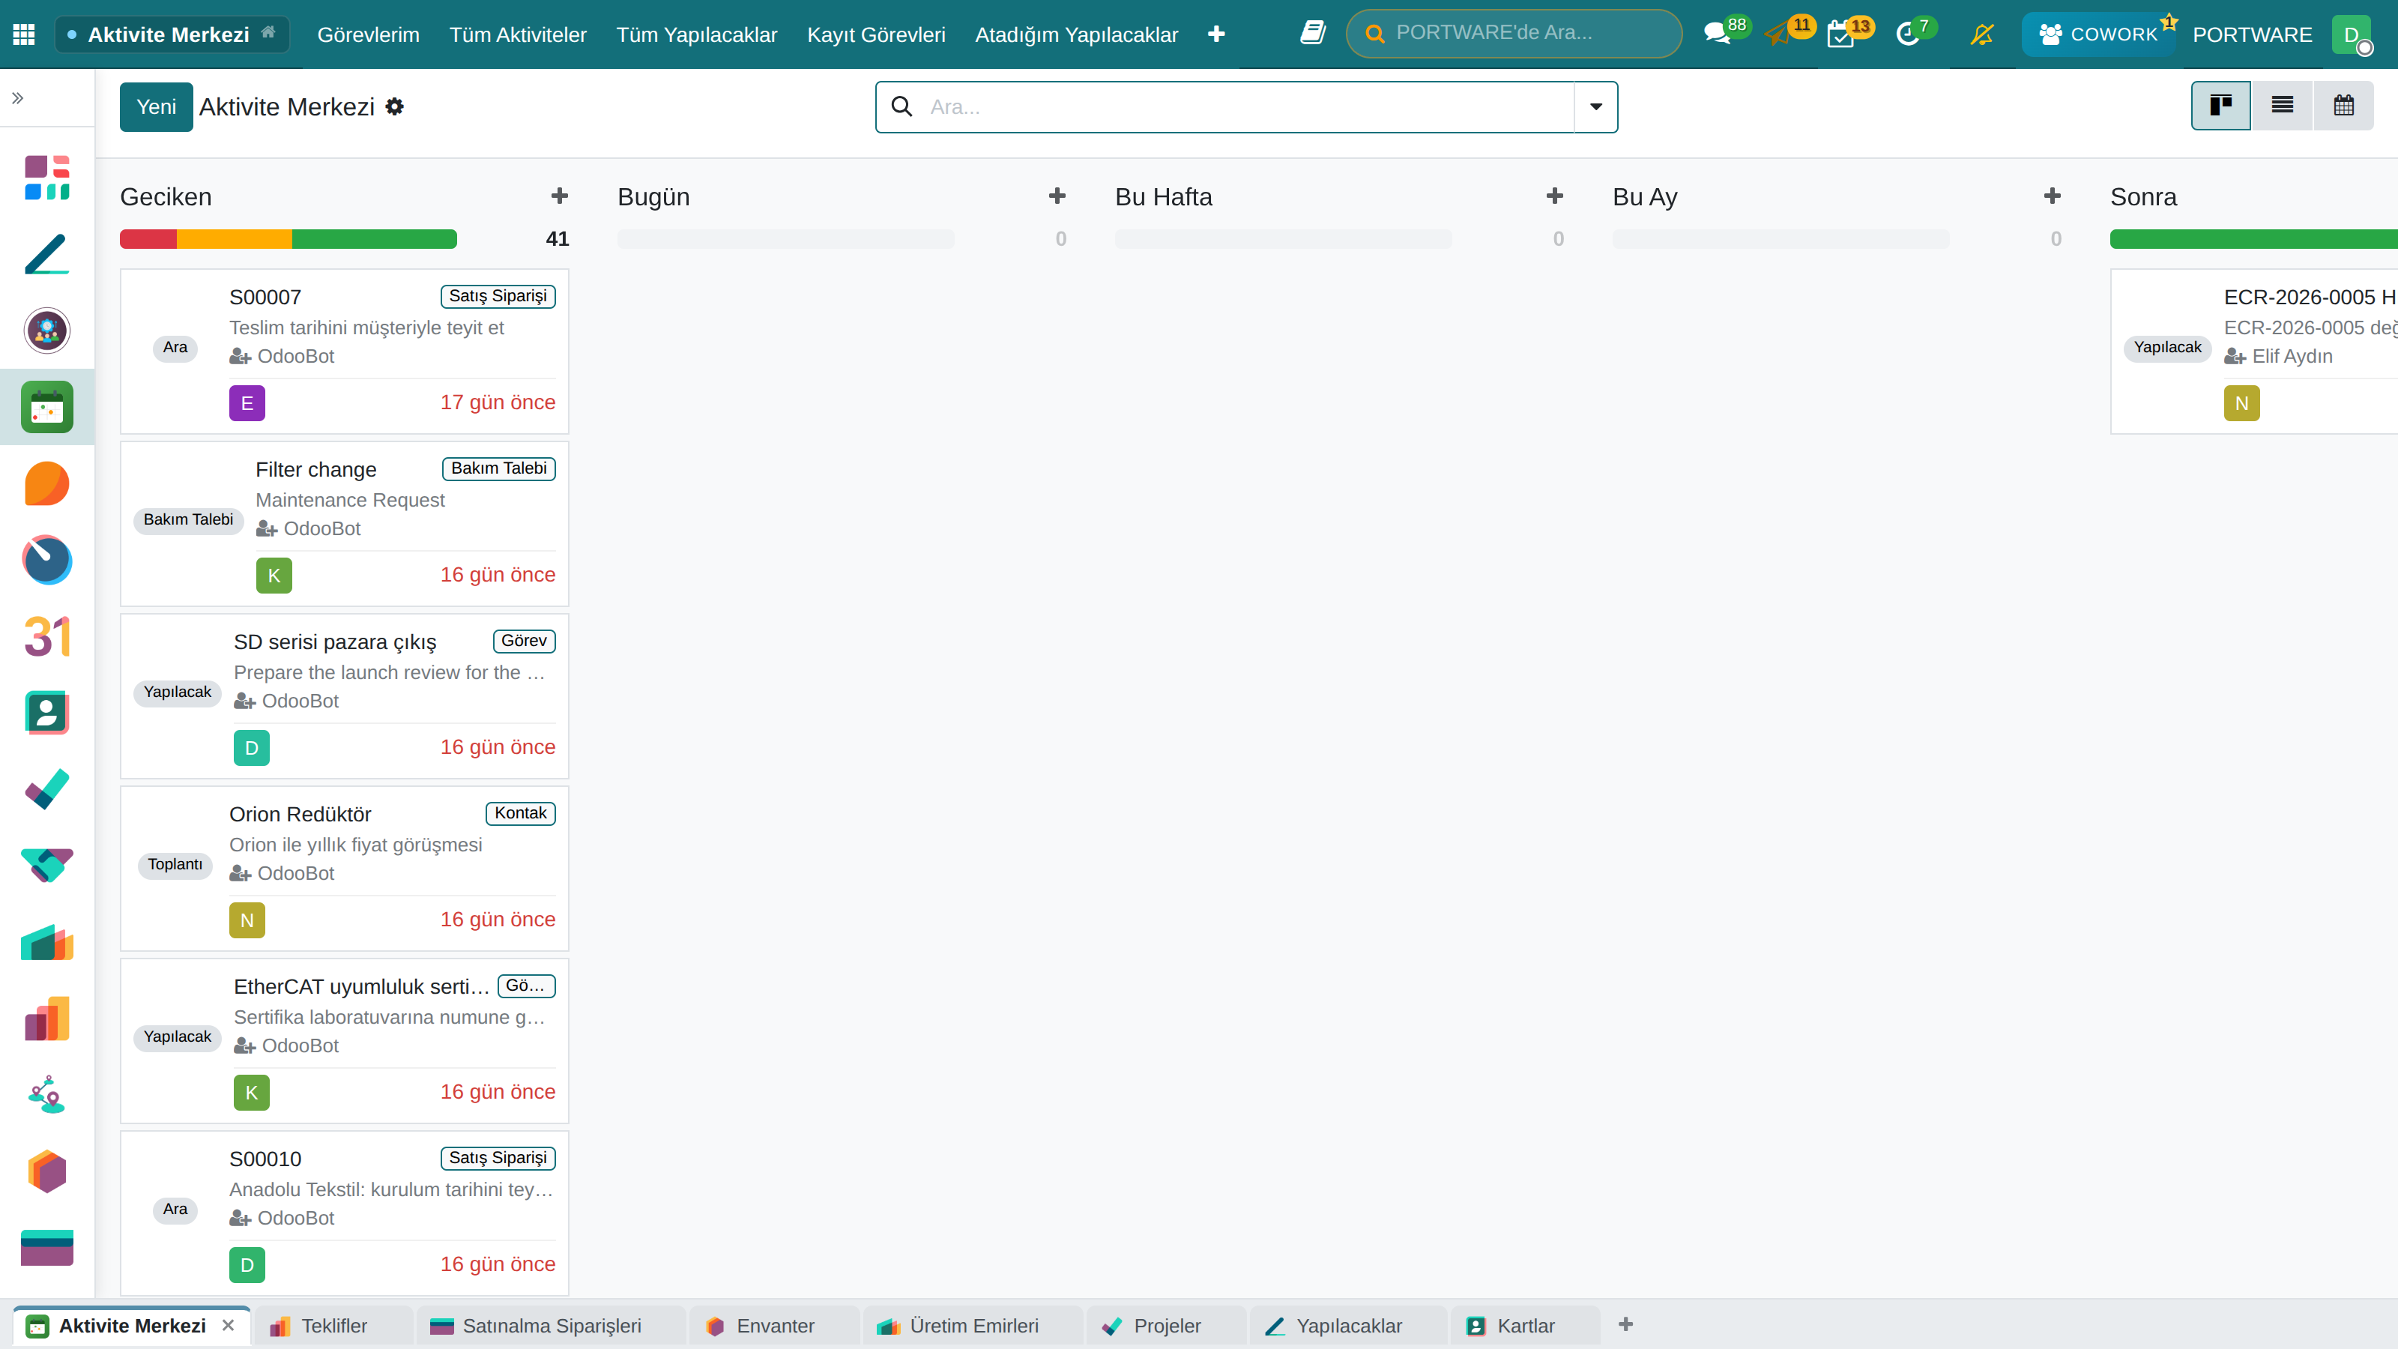Open messages with 88 badge
The width and height of the screenshot is (2398, 1349).
1718,34
